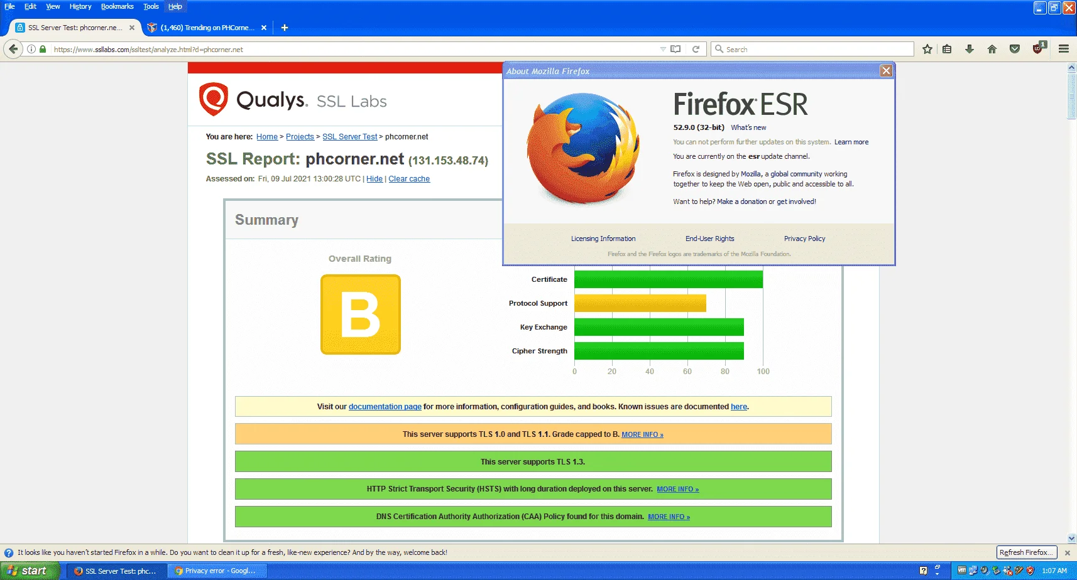Image resolution: width=1077 pixels, height=580 pixels.
Task: Click the red shield security alert tray icon
Action: [1030, 571]
